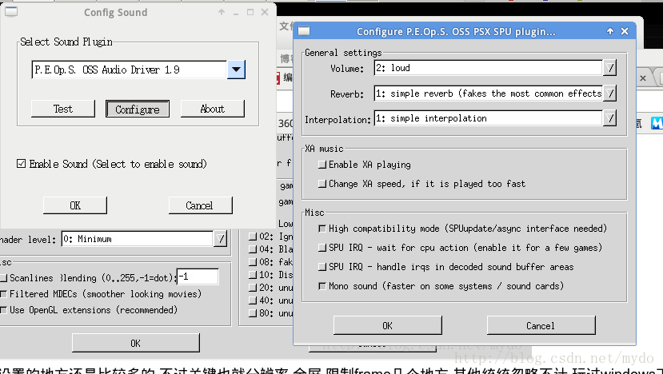Click the Reverb field 'simple reverb'
The height and width of the screenshot is (374, 663).
[489, 93]
